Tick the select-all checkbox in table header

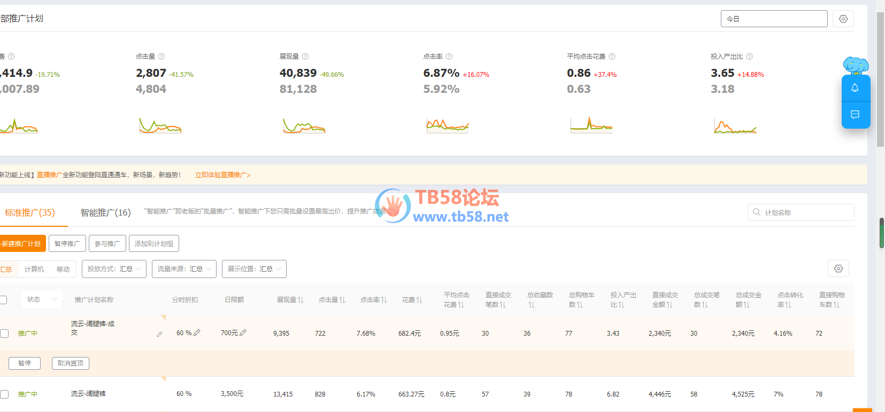click(3, 300)
